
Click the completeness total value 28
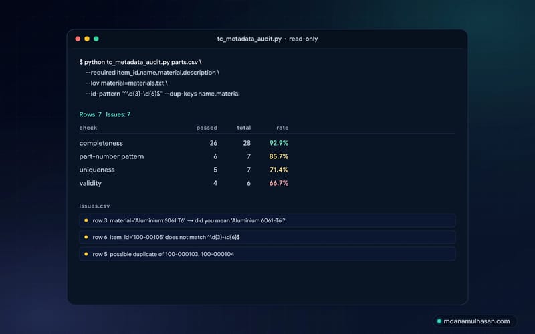247,143
